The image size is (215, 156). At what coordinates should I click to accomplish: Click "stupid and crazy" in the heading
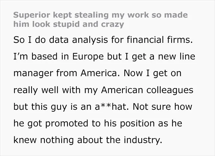pos(88,24)
